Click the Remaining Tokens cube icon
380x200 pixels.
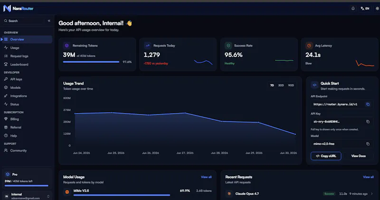[x=66, y=46]
